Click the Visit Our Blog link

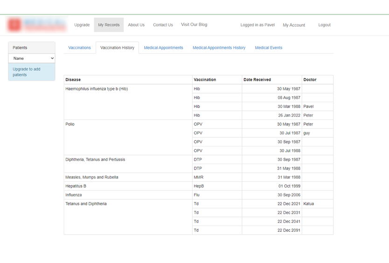pyautogui.click(x=194, y=25)
